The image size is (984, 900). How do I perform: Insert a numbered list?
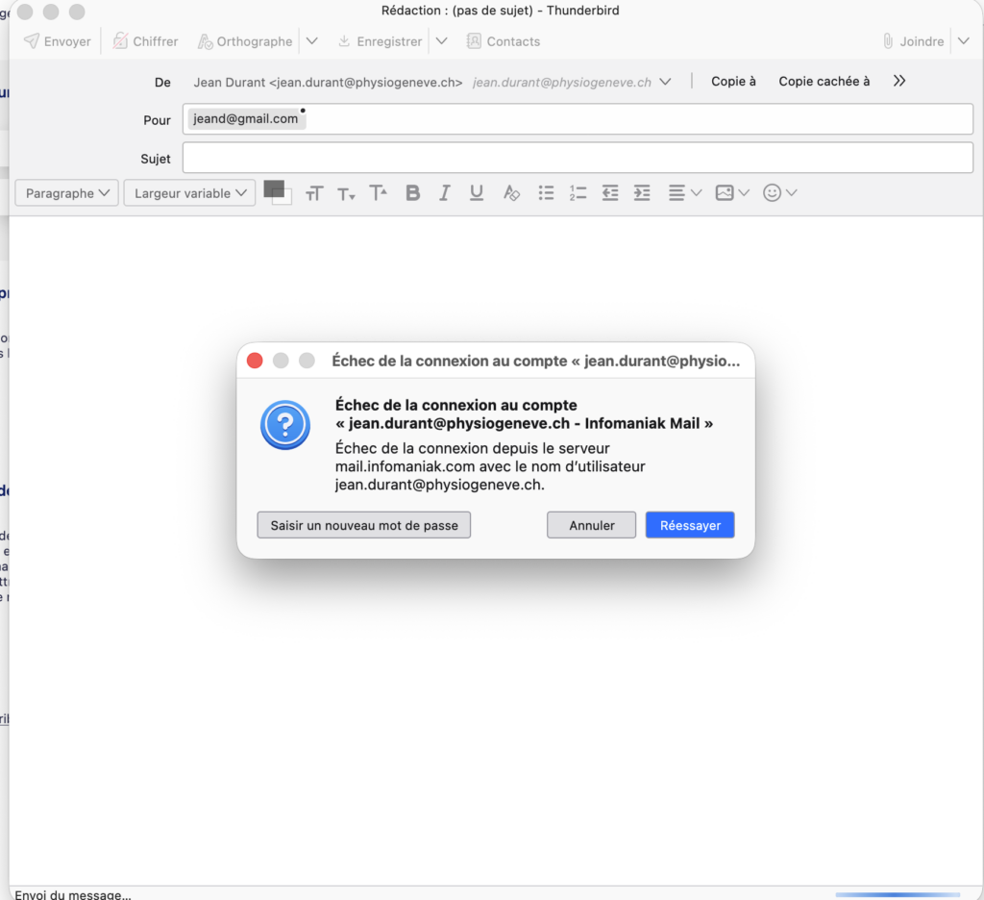(x=578, y=193)
